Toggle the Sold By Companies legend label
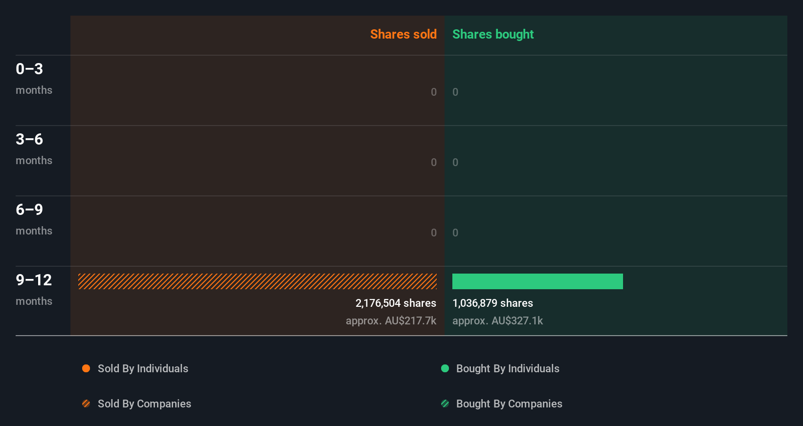The height and width of the screenshot is (426, 803). [144, 404]
